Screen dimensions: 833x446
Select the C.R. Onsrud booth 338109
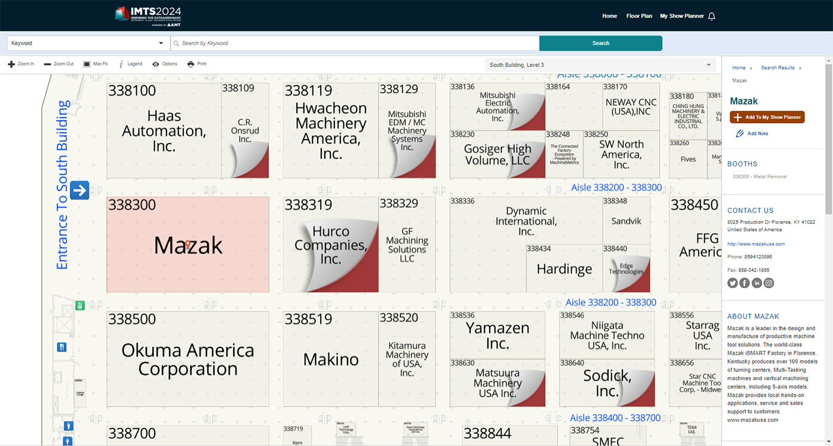245,131
